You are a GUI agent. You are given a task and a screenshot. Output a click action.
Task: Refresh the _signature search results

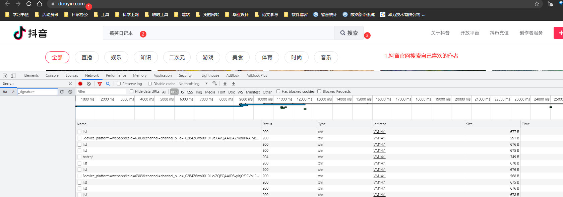[x=62, y=92]
